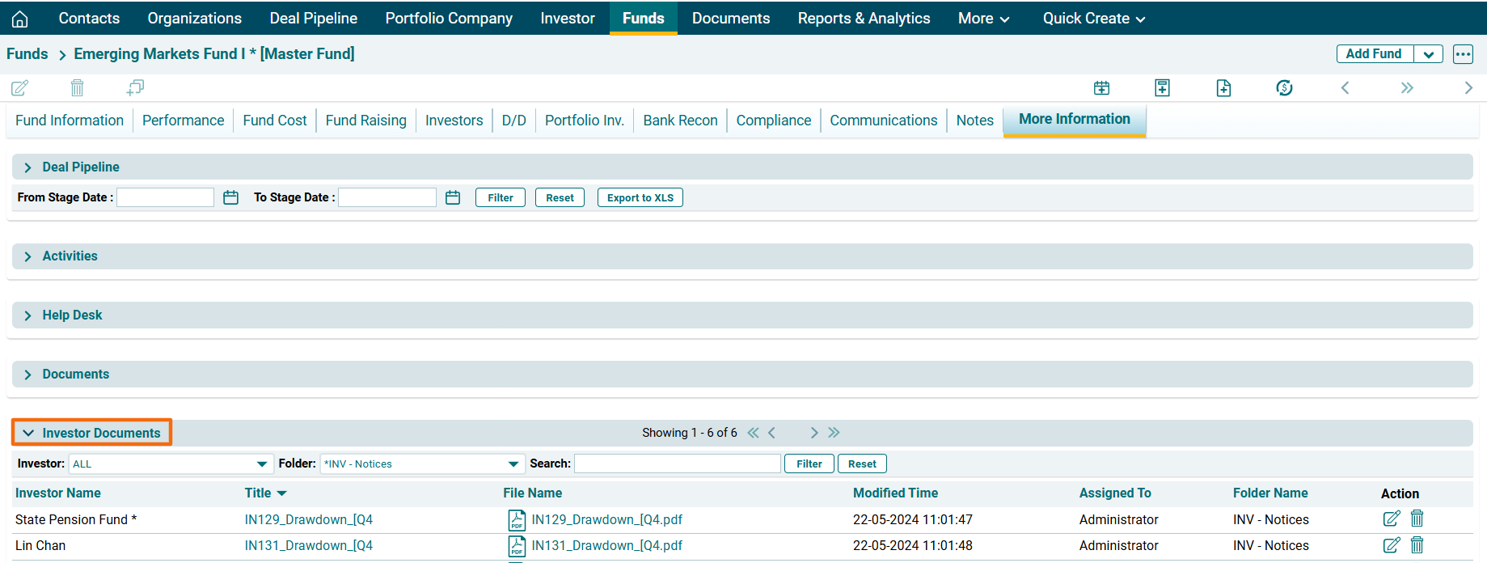Click the calendar add icon in the top-right toolbar
Image resolution: width=1487 pixels, height=563 pixels.
coord(1101,87)
